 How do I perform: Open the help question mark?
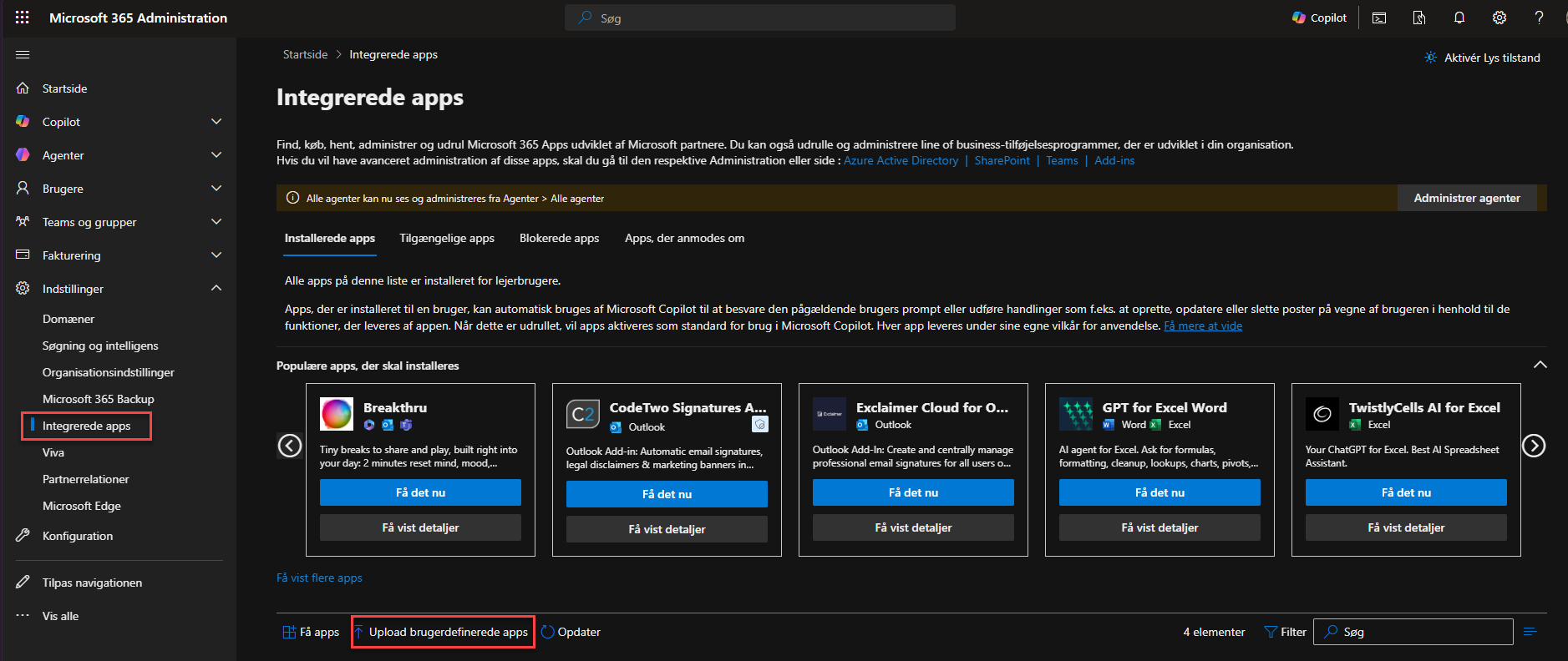1539,18
